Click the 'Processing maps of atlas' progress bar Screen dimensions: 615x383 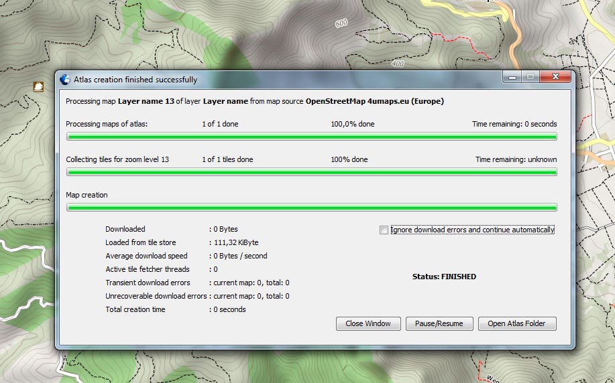(311, 137)
